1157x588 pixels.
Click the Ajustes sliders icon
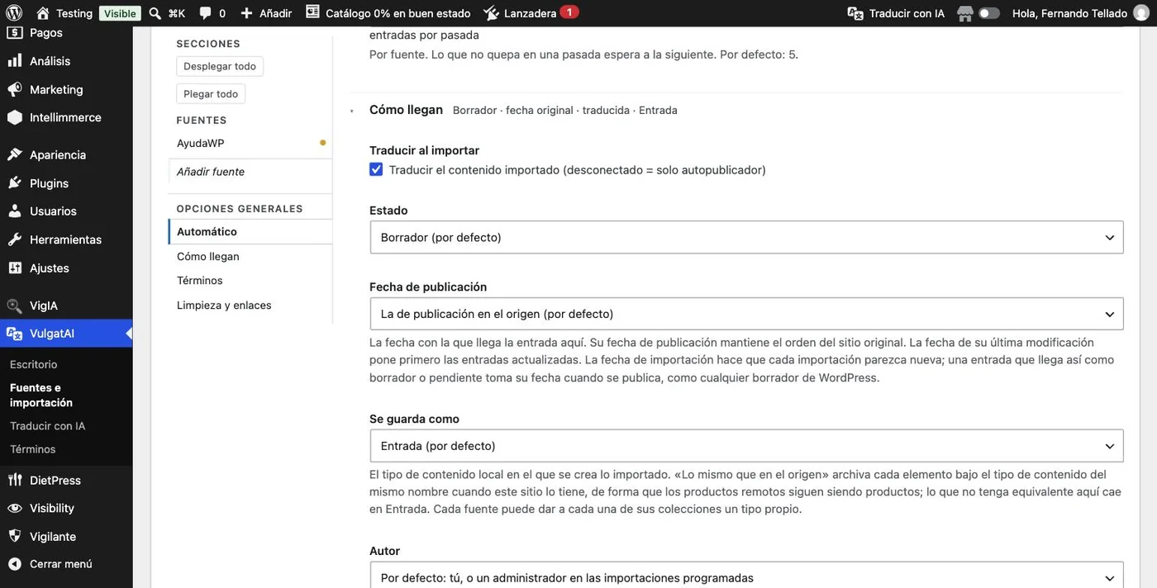pos(15,268)
